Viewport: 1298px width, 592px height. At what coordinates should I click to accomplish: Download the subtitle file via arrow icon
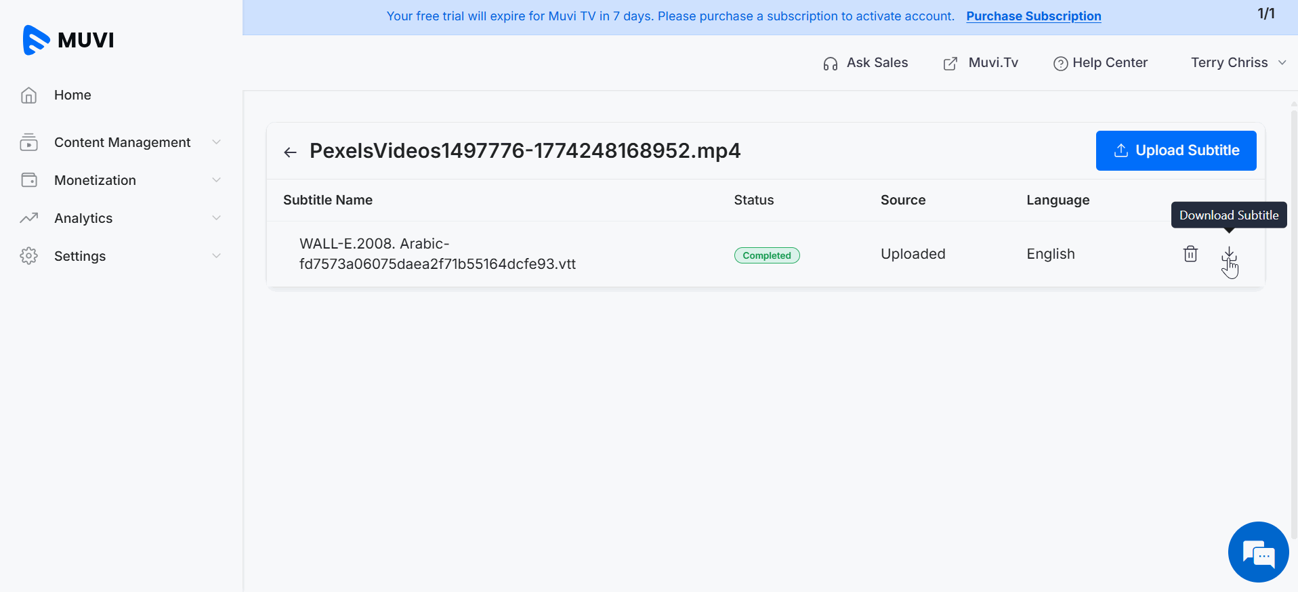(x=1229, y=254)
